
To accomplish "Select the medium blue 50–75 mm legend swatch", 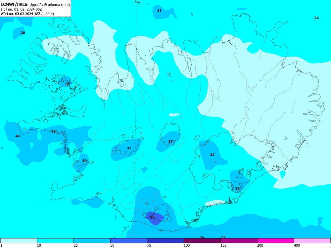I will [x=129, y=241].
